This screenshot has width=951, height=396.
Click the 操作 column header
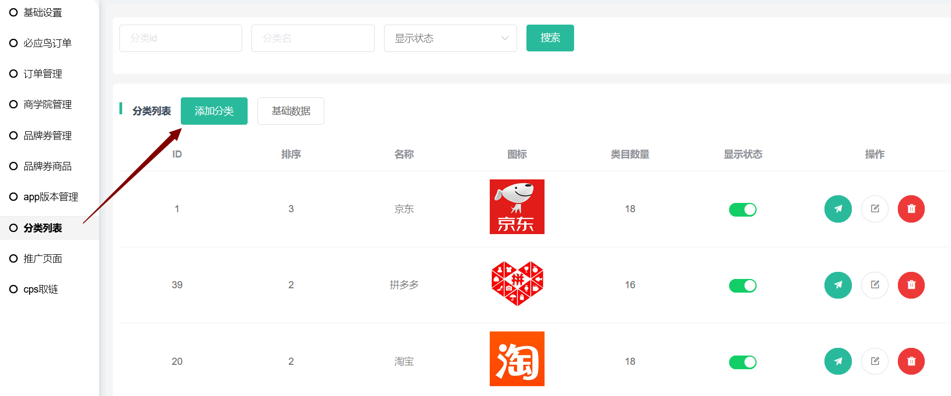coord(875,154)
